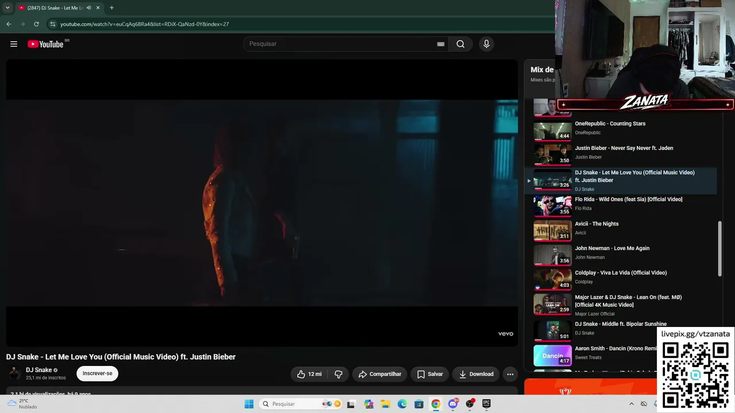Image resolution: width=735 pixels, height=413 pixels.
Task: Focus the browser address bar URL
Action: pos(145,24)
